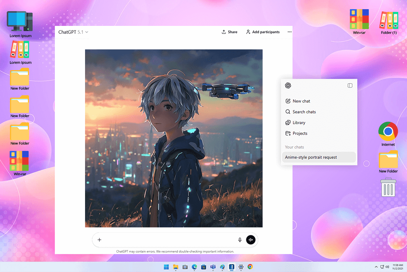Start voice mode with the black waveform button
The height and width of the screenshot is (272, 407).
tap(251, 240)
